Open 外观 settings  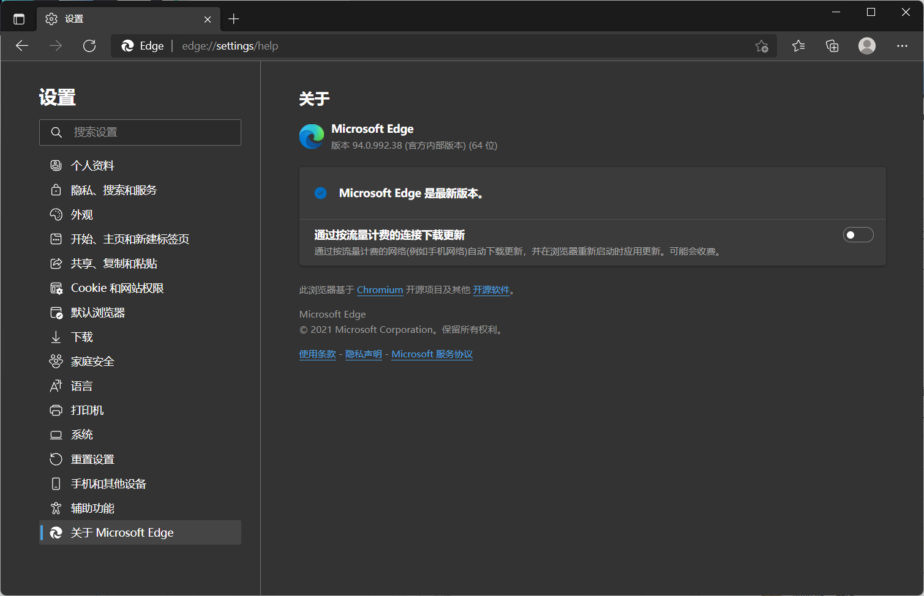coord(140,214)
